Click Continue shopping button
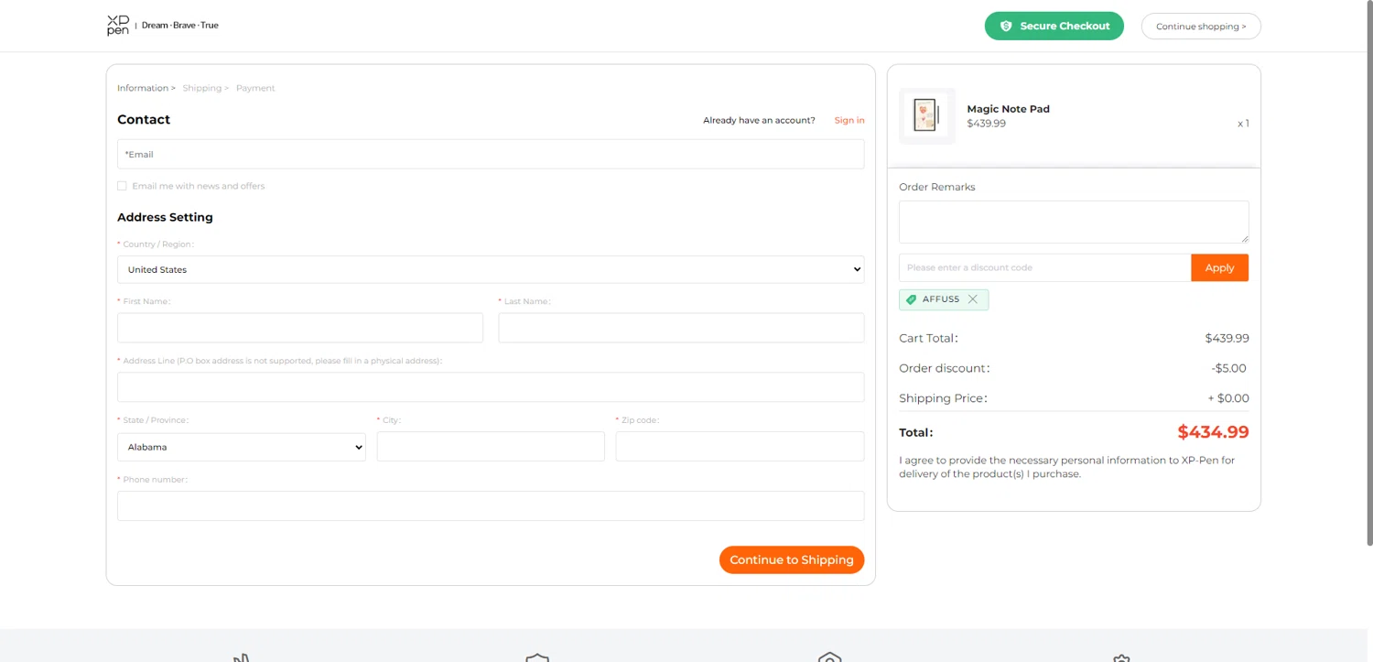The image size is (1373, 662). click(x=1201, y=27)
